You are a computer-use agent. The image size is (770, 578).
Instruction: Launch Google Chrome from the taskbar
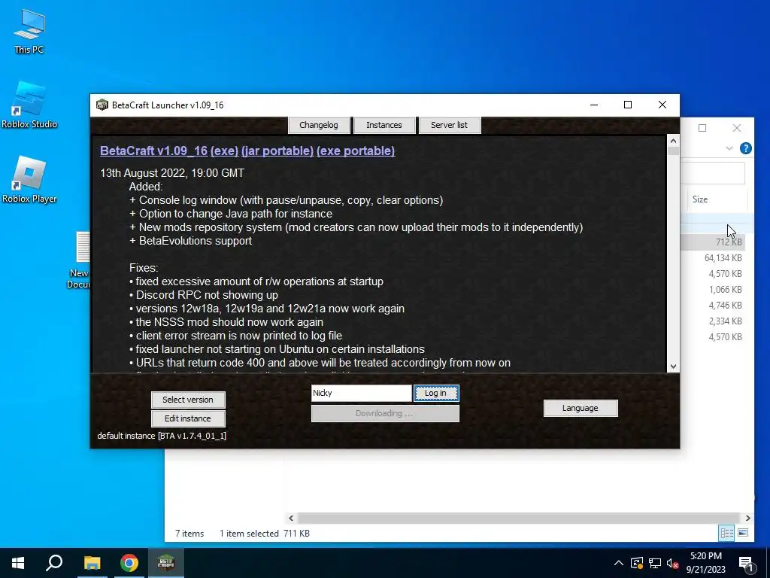click(129, 563)
